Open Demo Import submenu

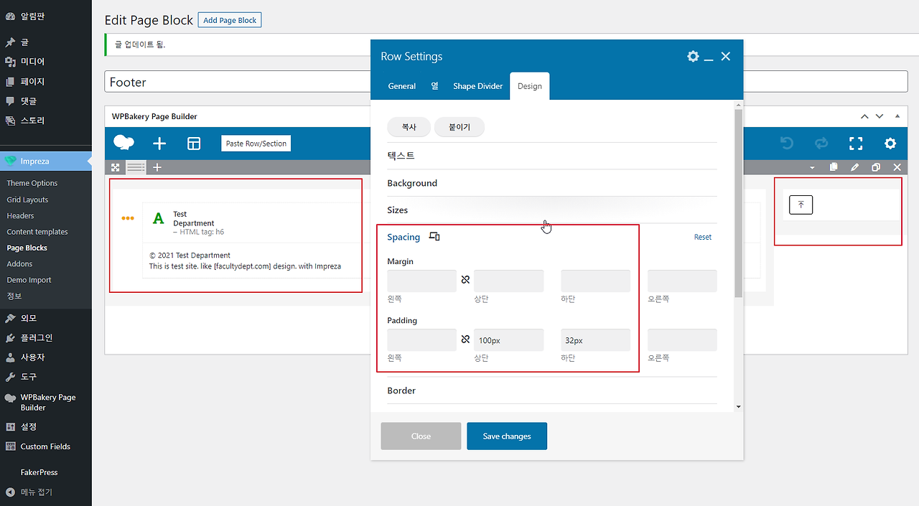click(x=29, y=280)
